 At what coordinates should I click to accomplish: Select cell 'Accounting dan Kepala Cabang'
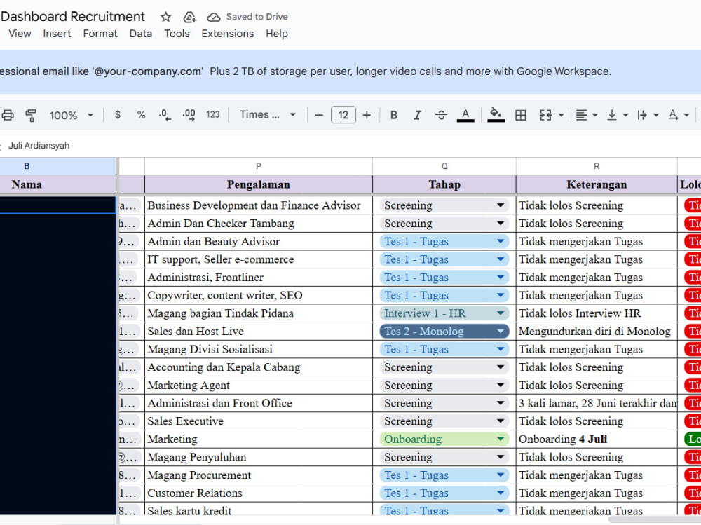click(259, 367)
